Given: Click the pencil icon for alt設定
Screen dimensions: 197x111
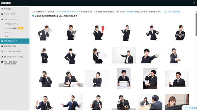Looking at the screenshot, I should pos(2,57).
